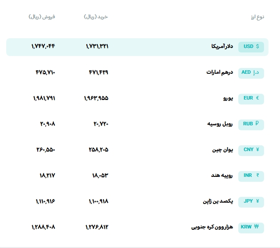Click the هزار وون کره جنوبی label
Viewport: 280px width, 248px height.
tap(212, 227)
